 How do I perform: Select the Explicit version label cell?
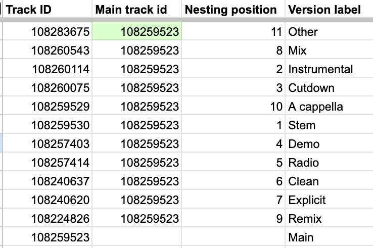coord(329,199)
